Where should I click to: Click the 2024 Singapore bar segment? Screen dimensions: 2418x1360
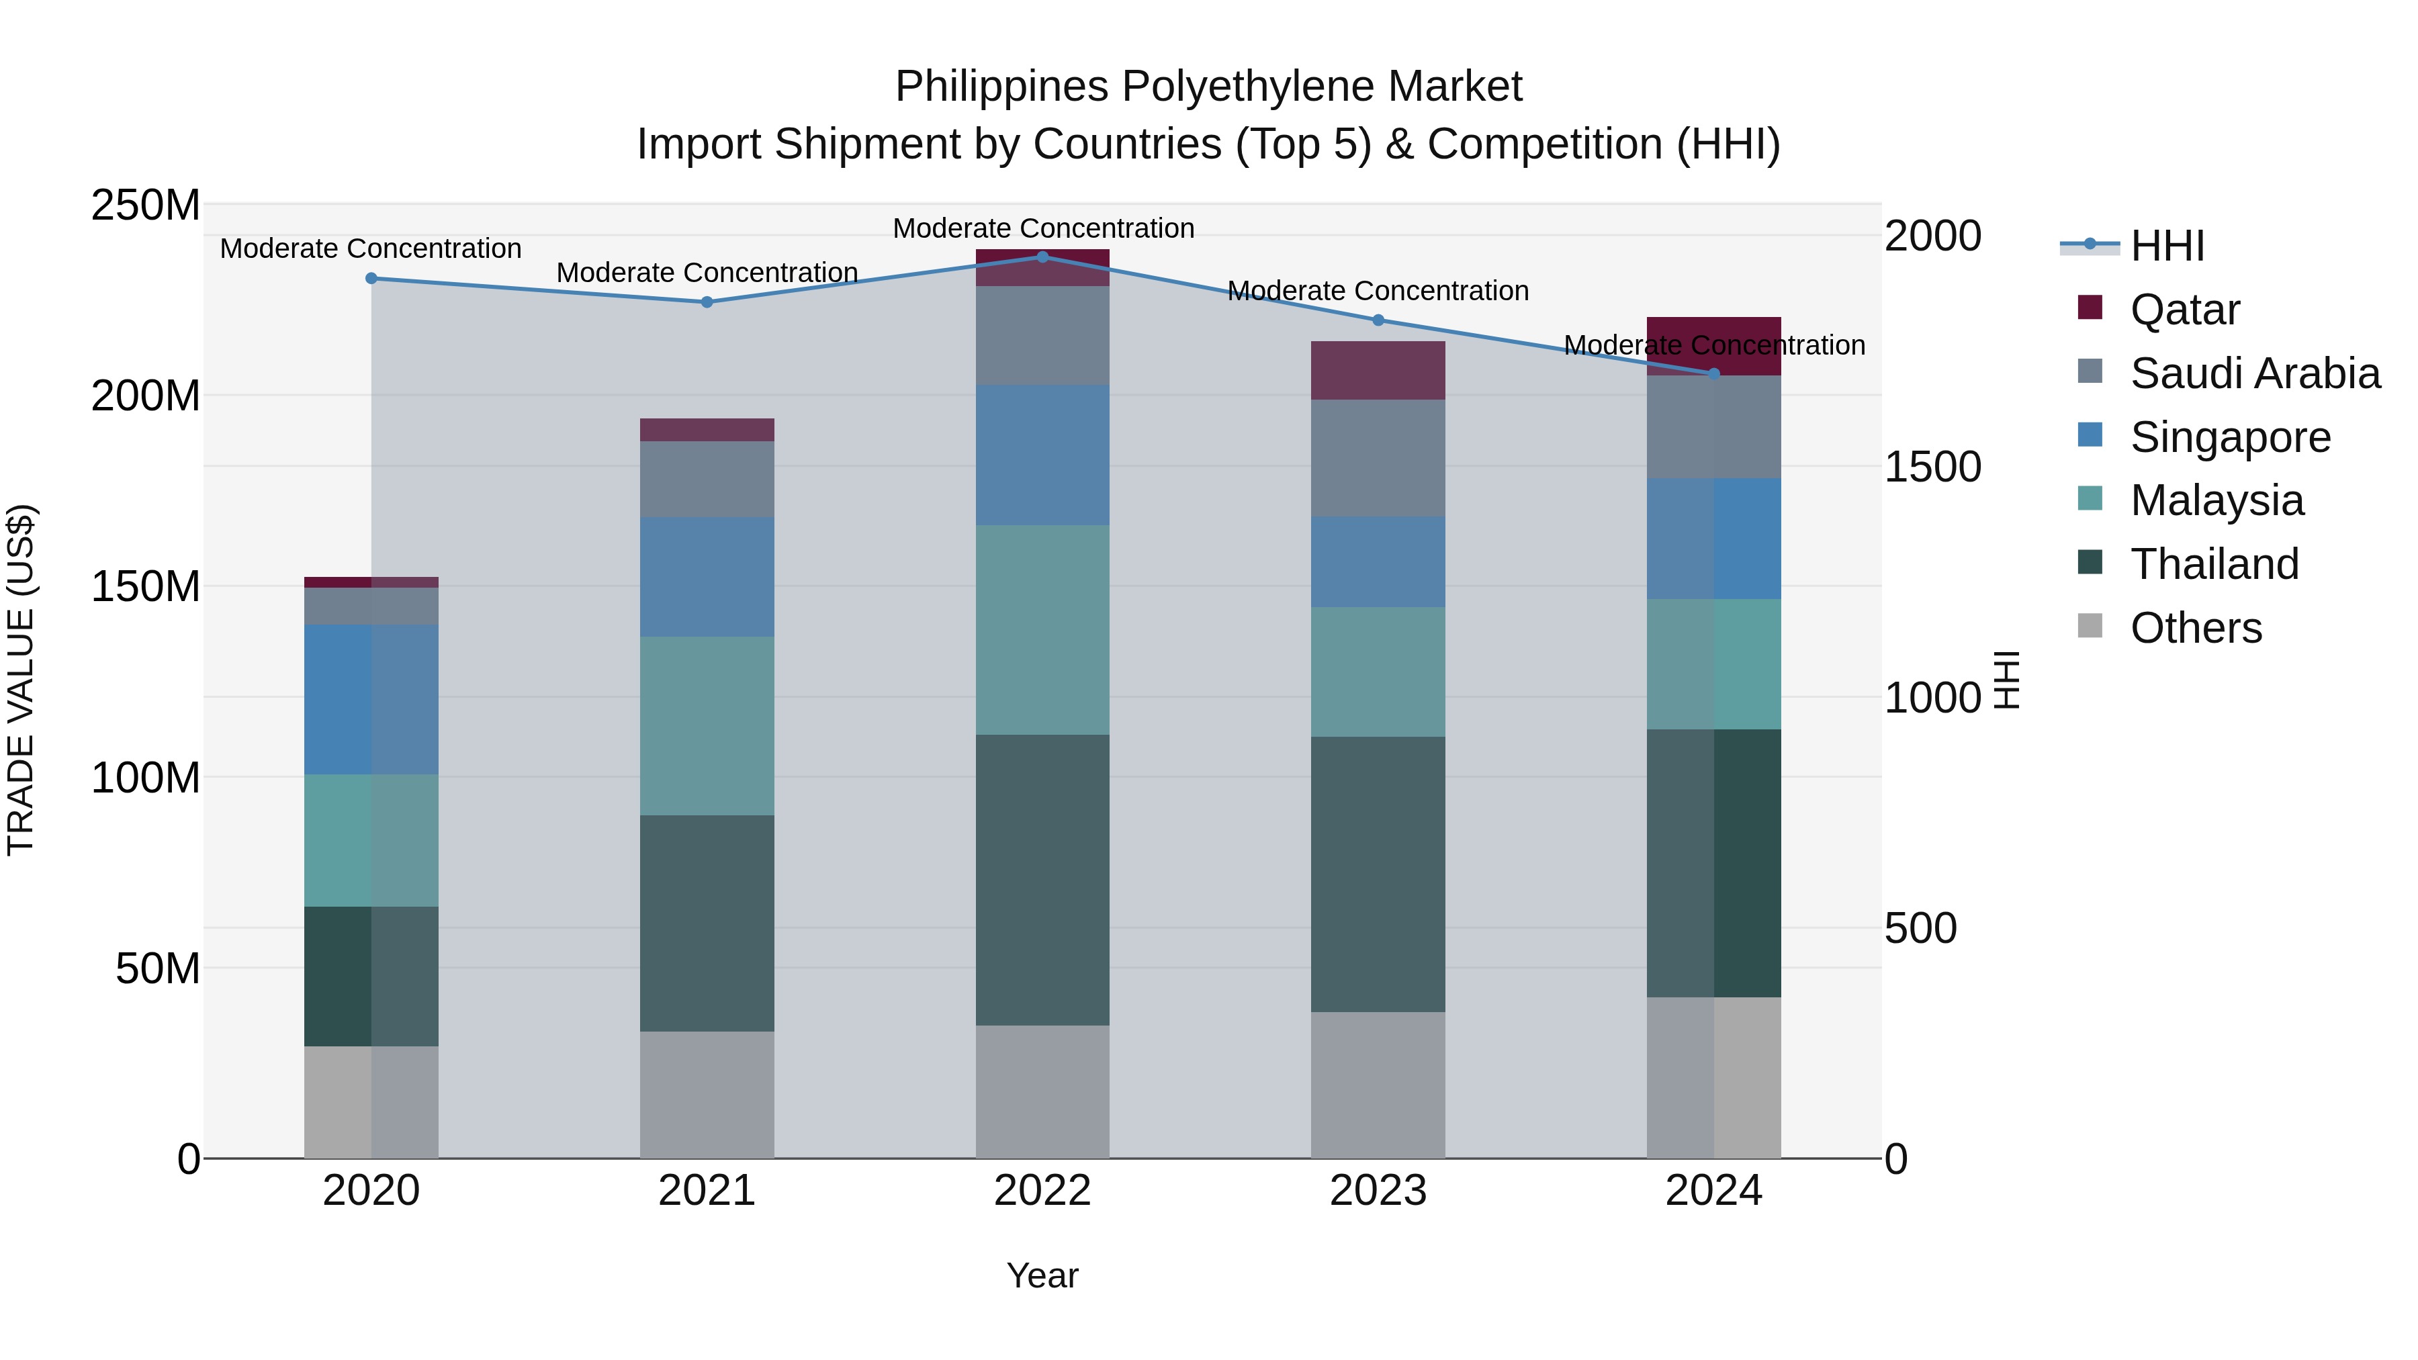(1714, 539)
